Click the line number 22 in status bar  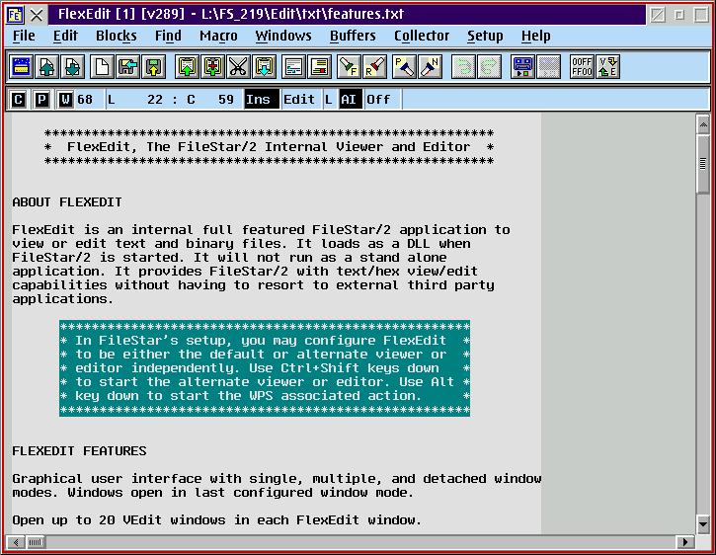click(155, 99)
